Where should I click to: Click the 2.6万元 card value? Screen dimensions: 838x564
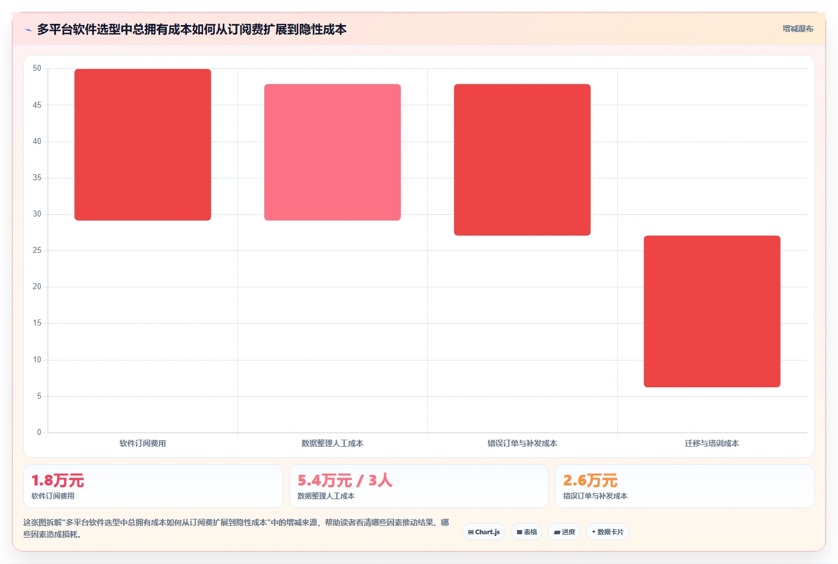(x=590, y=480)
